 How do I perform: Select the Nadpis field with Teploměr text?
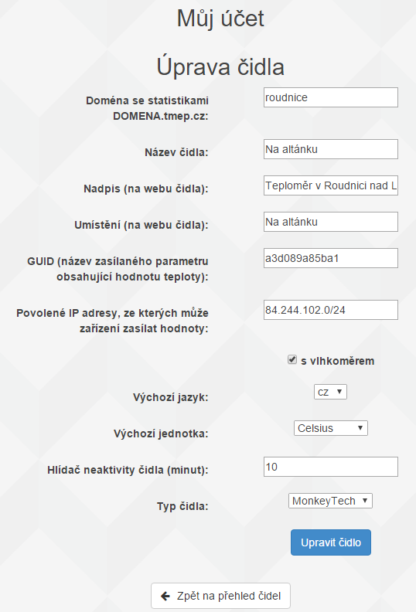click(331, 185)
